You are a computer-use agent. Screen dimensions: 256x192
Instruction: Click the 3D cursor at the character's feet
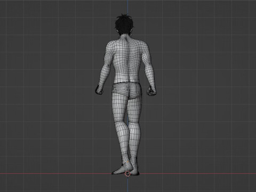pos(127,174)
